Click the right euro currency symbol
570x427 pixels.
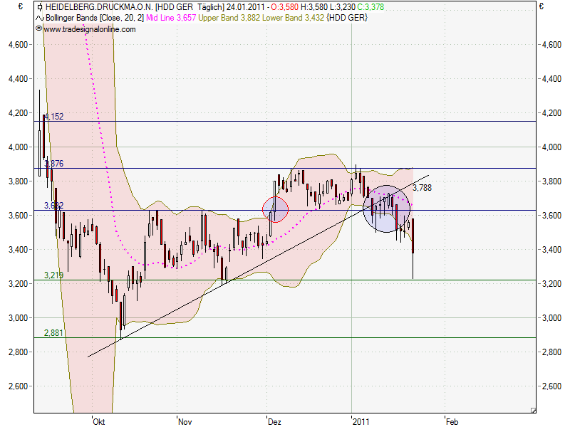coord(541,6)
